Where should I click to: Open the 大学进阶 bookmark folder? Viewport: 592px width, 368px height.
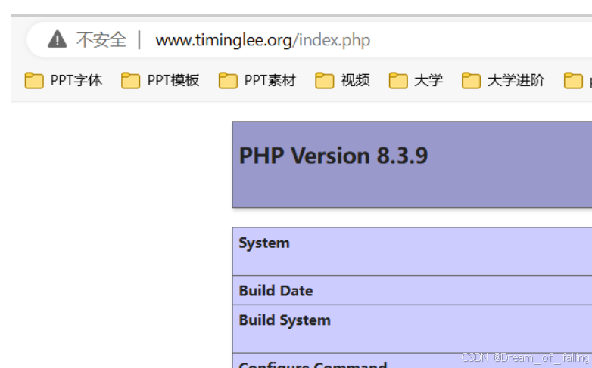coord(503,80)
